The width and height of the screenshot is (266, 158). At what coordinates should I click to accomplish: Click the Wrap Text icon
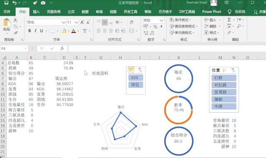[x=132, y=22]
